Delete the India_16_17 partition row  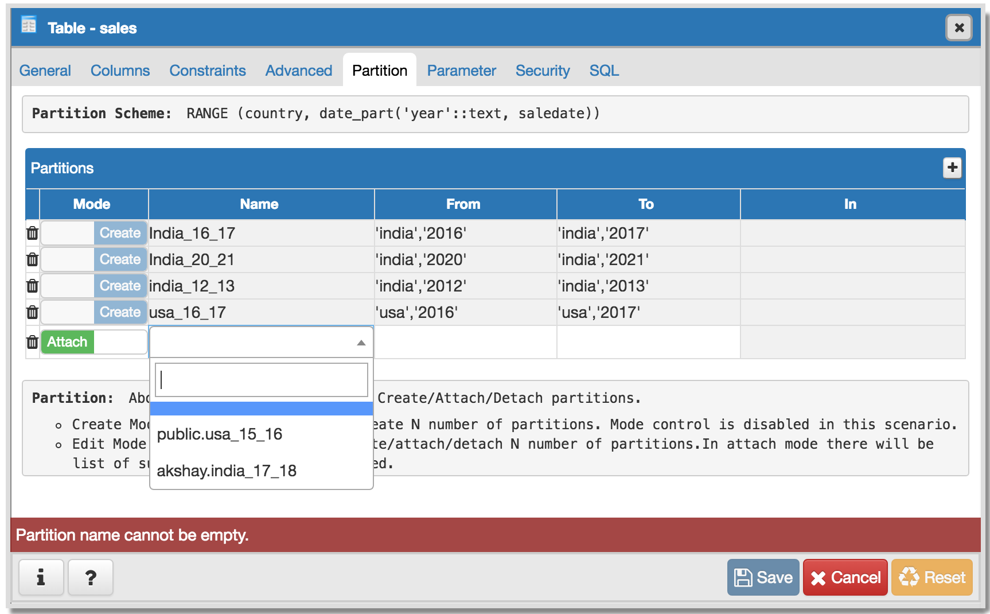point(32,233)
